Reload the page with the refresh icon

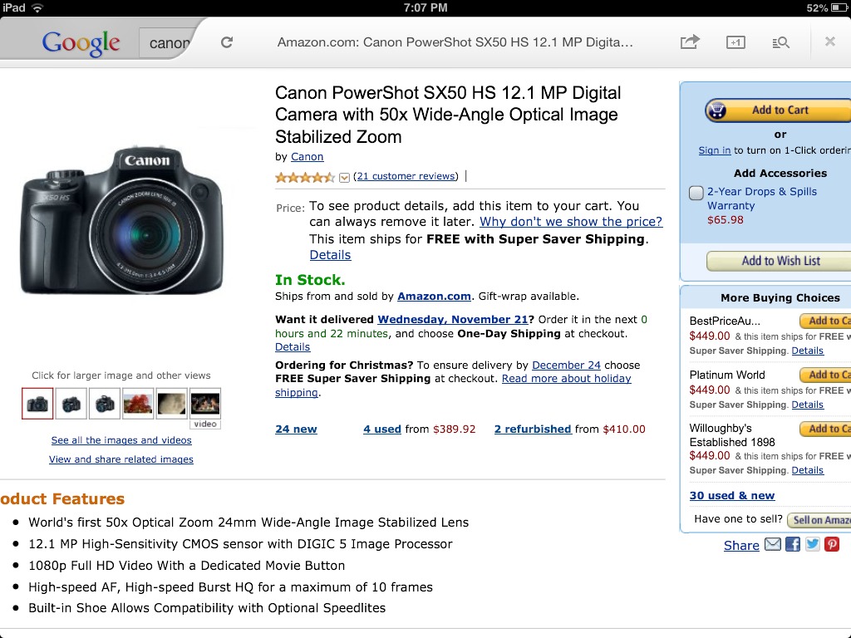(227, 42)
